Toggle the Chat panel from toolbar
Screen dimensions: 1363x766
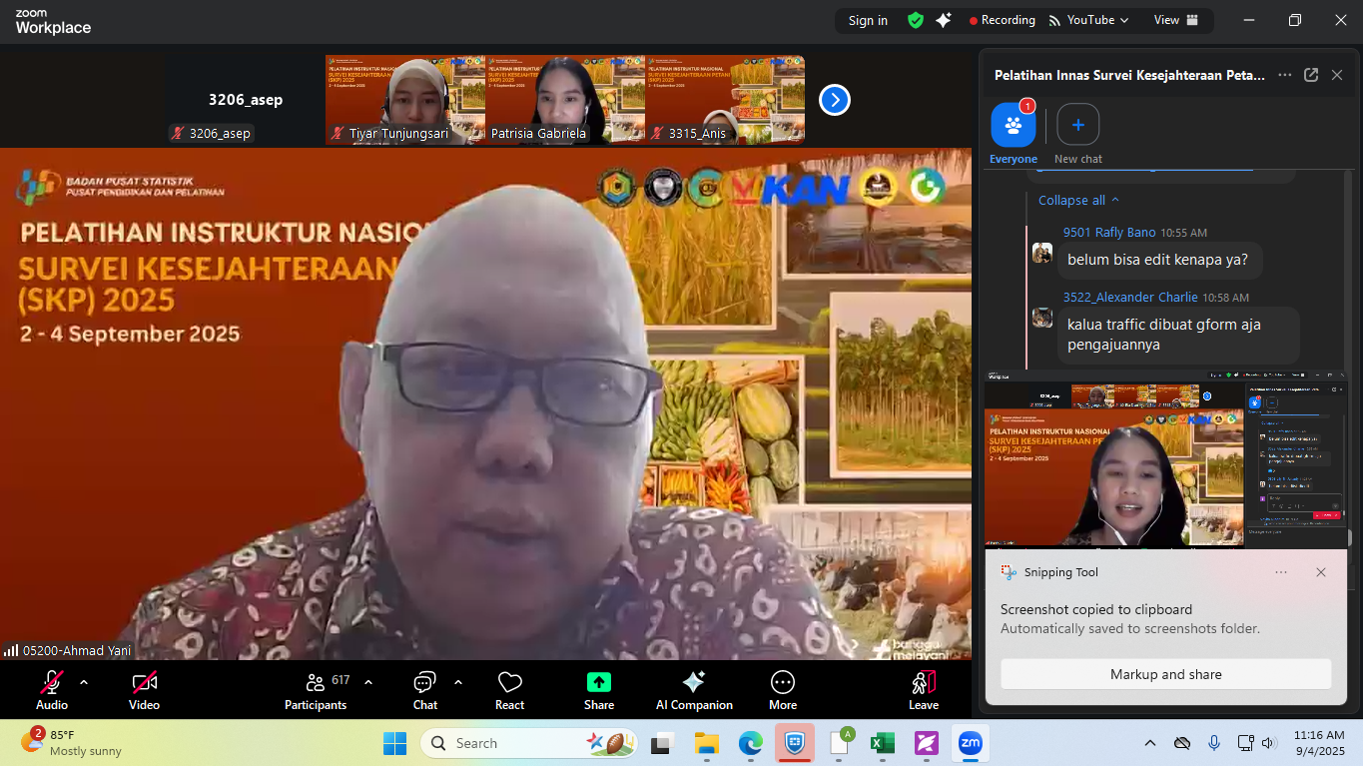[x=424, y=683]
